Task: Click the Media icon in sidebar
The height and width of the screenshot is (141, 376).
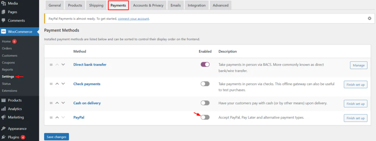Action: (4, 4)
